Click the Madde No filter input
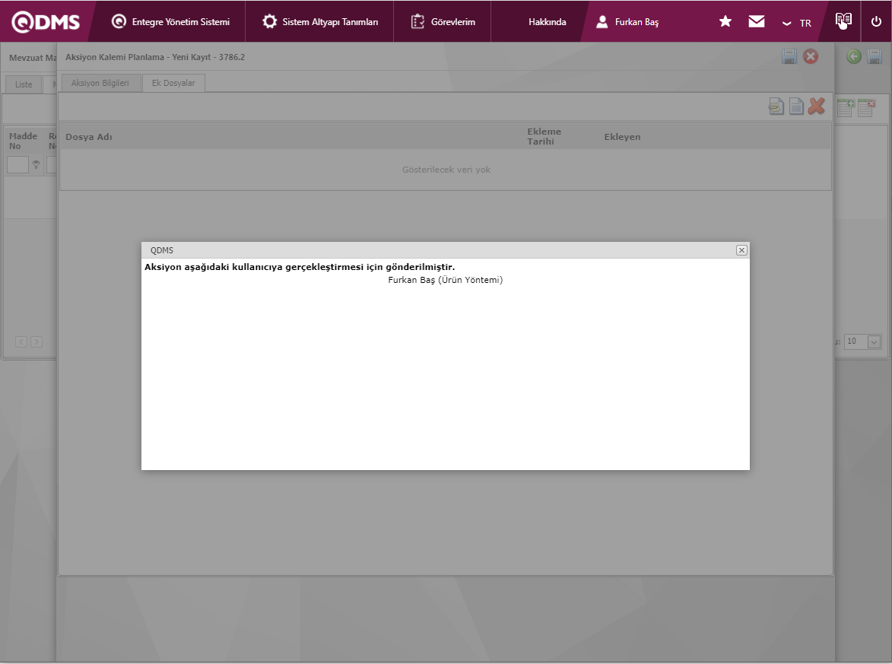This screenshot has height=664, width=892. pos(17,165)
